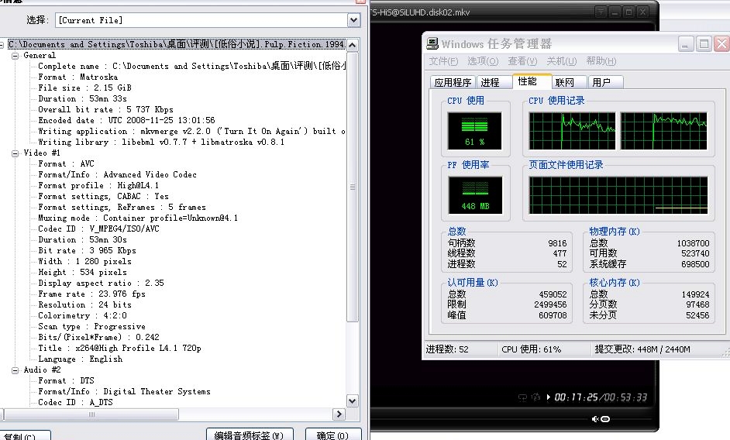Click the 确定(O) button

(x=333, y=435)
